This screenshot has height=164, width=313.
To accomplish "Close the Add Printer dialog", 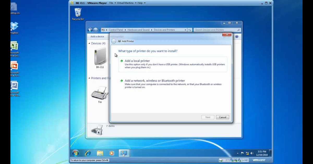I will pyautogui.click(x=227, y=34).
